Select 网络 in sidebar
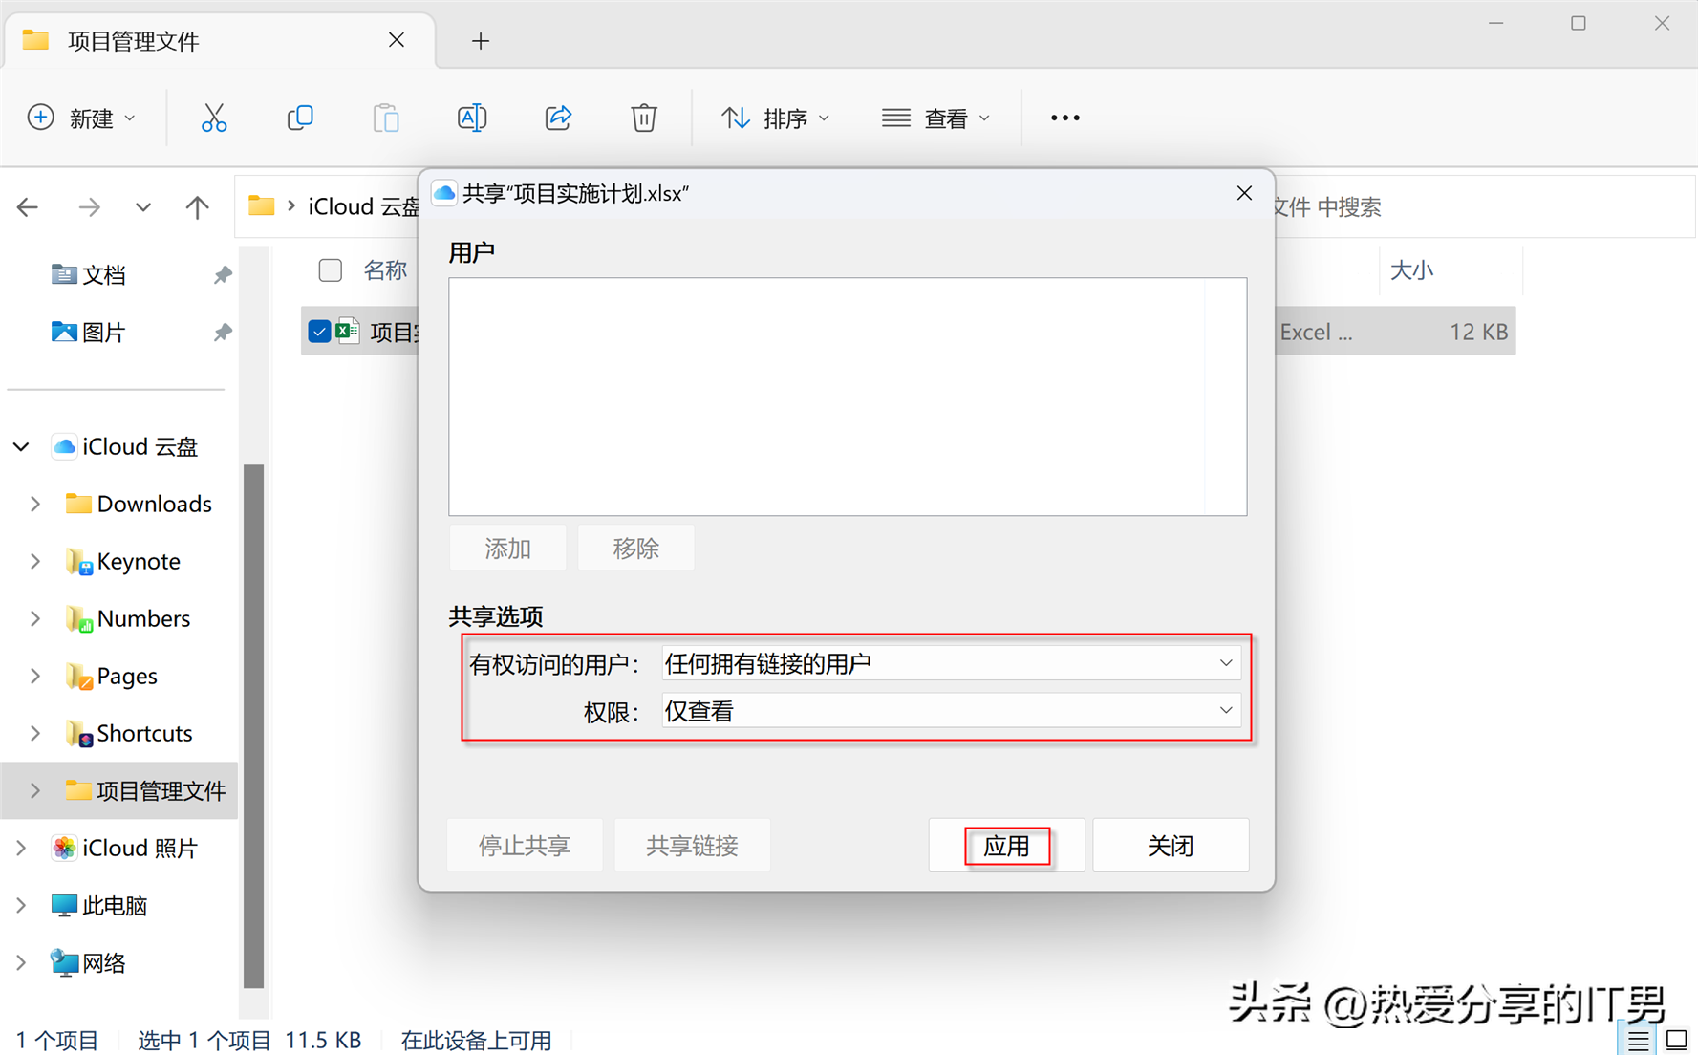1698x1055 pixels. pyautogui.click(x=89, y=962)
